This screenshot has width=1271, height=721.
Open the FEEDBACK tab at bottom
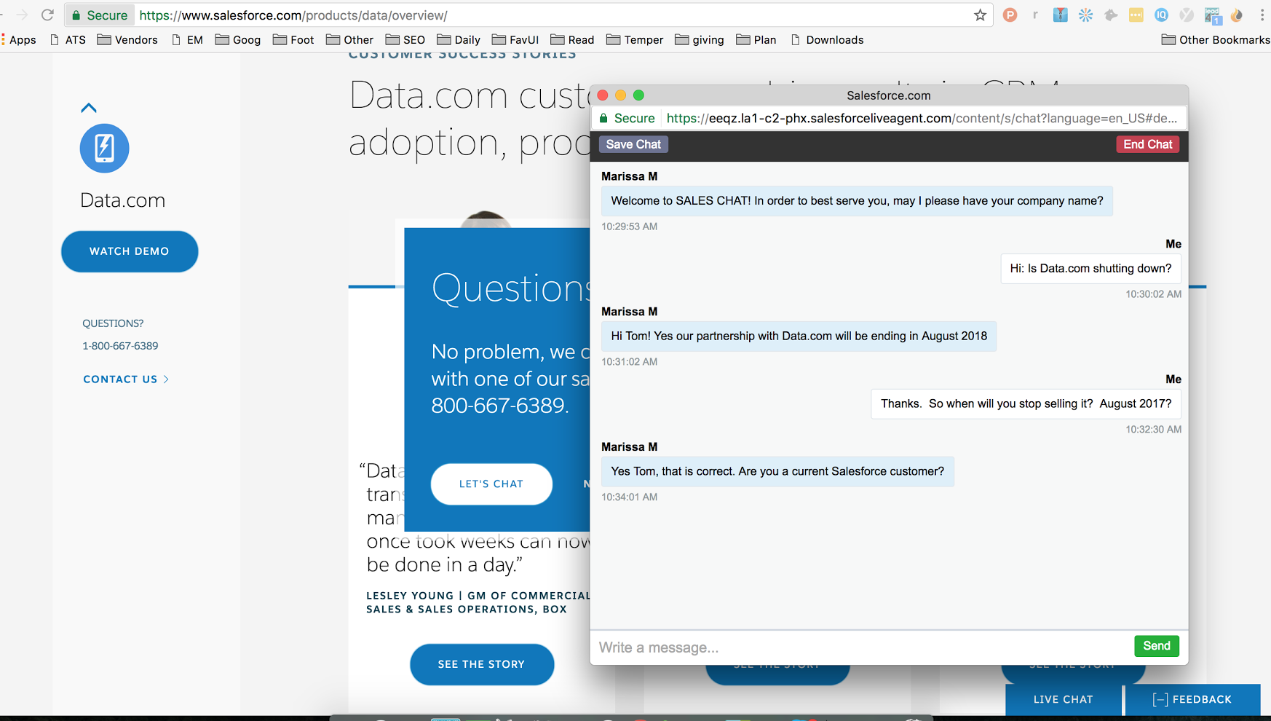(x=1192, y=700)
